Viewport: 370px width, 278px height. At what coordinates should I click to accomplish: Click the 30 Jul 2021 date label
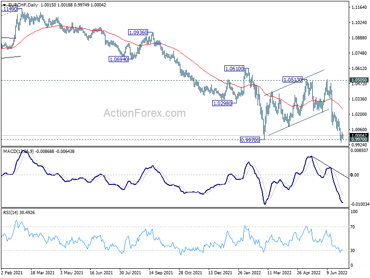click(130, 272)
